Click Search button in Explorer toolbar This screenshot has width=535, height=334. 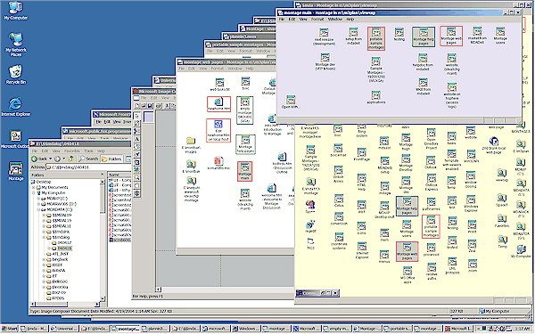pos(88,159)
